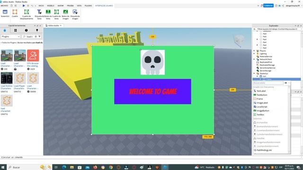303x170 pixels.
Task: Insert a TextLabel from the object list
Action: click(x=261, y=91)
